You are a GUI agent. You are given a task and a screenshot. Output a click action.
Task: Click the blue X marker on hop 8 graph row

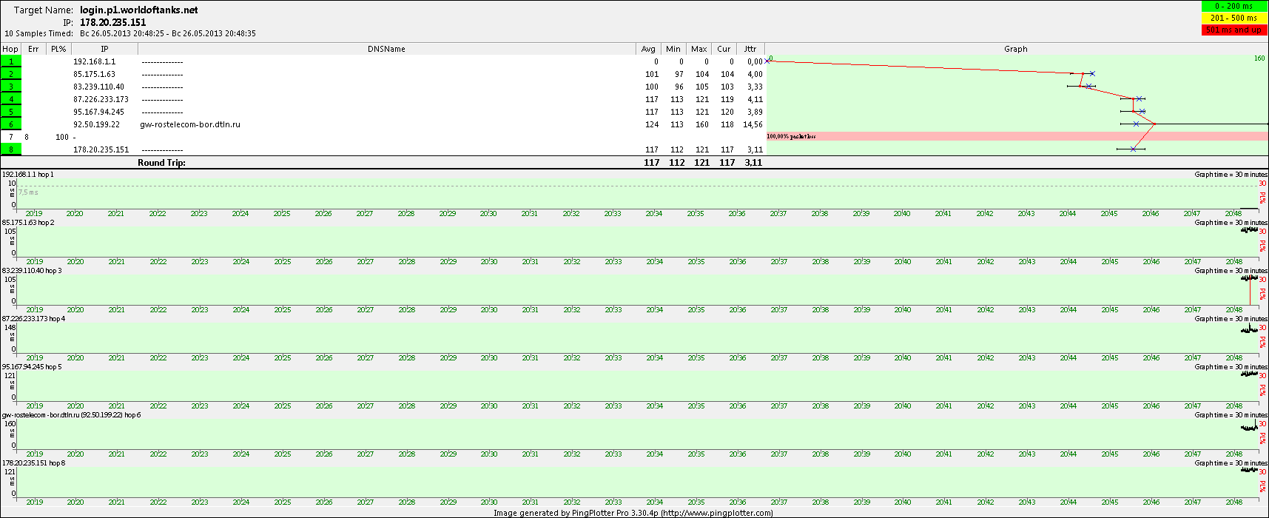point(1133,149)
